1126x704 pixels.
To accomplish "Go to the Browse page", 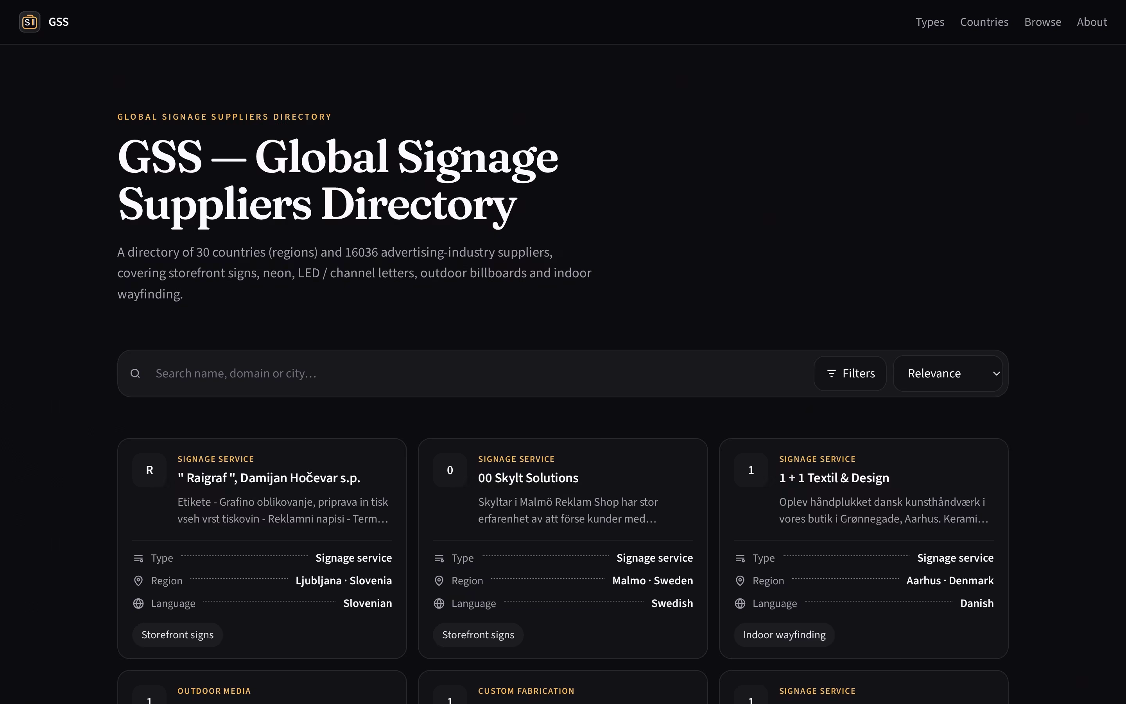I will (1043, 22).
